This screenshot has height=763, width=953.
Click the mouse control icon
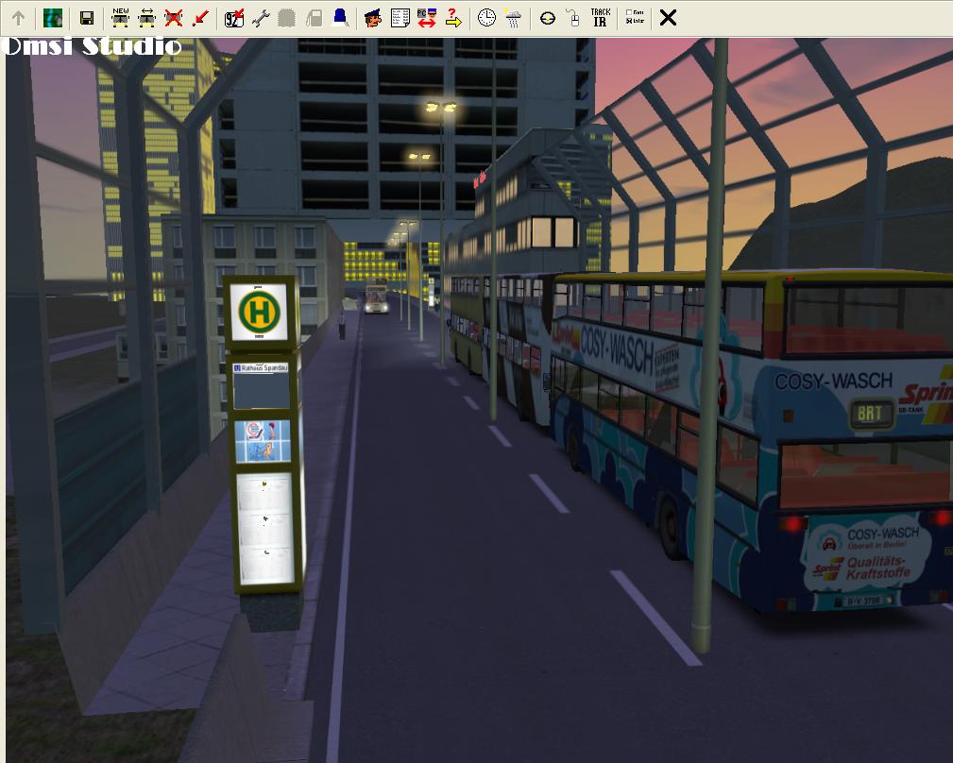pos(573,18)
